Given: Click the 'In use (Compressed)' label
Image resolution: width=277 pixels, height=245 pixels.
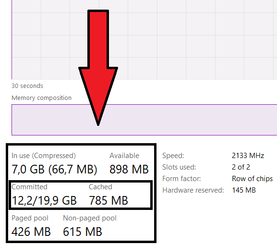Looking at the screenshot, I should point(44,156).
